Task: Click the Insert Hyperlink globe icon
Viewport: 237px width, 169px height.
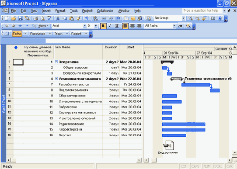Action: coord(95,18)
